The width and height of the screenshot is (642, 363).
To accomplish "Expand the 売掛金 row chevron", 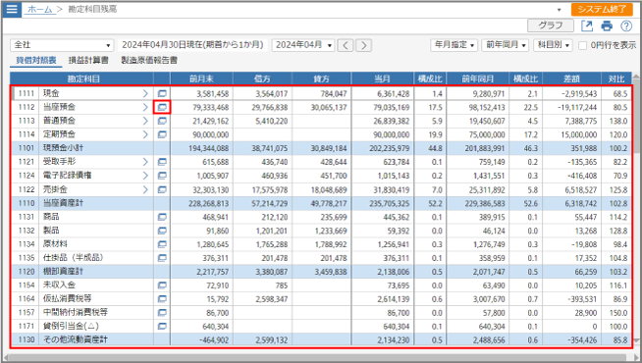I will 145,190.
